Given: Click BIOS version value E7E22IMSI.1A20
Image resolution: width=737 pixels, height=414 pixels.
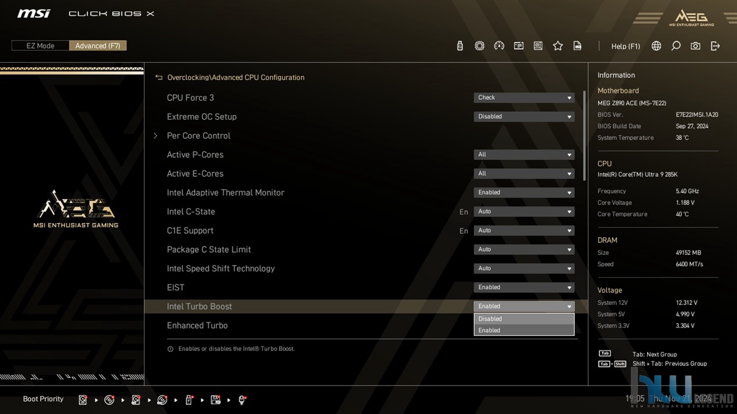Looking at the screenshot, I should [x=697, y=115].
